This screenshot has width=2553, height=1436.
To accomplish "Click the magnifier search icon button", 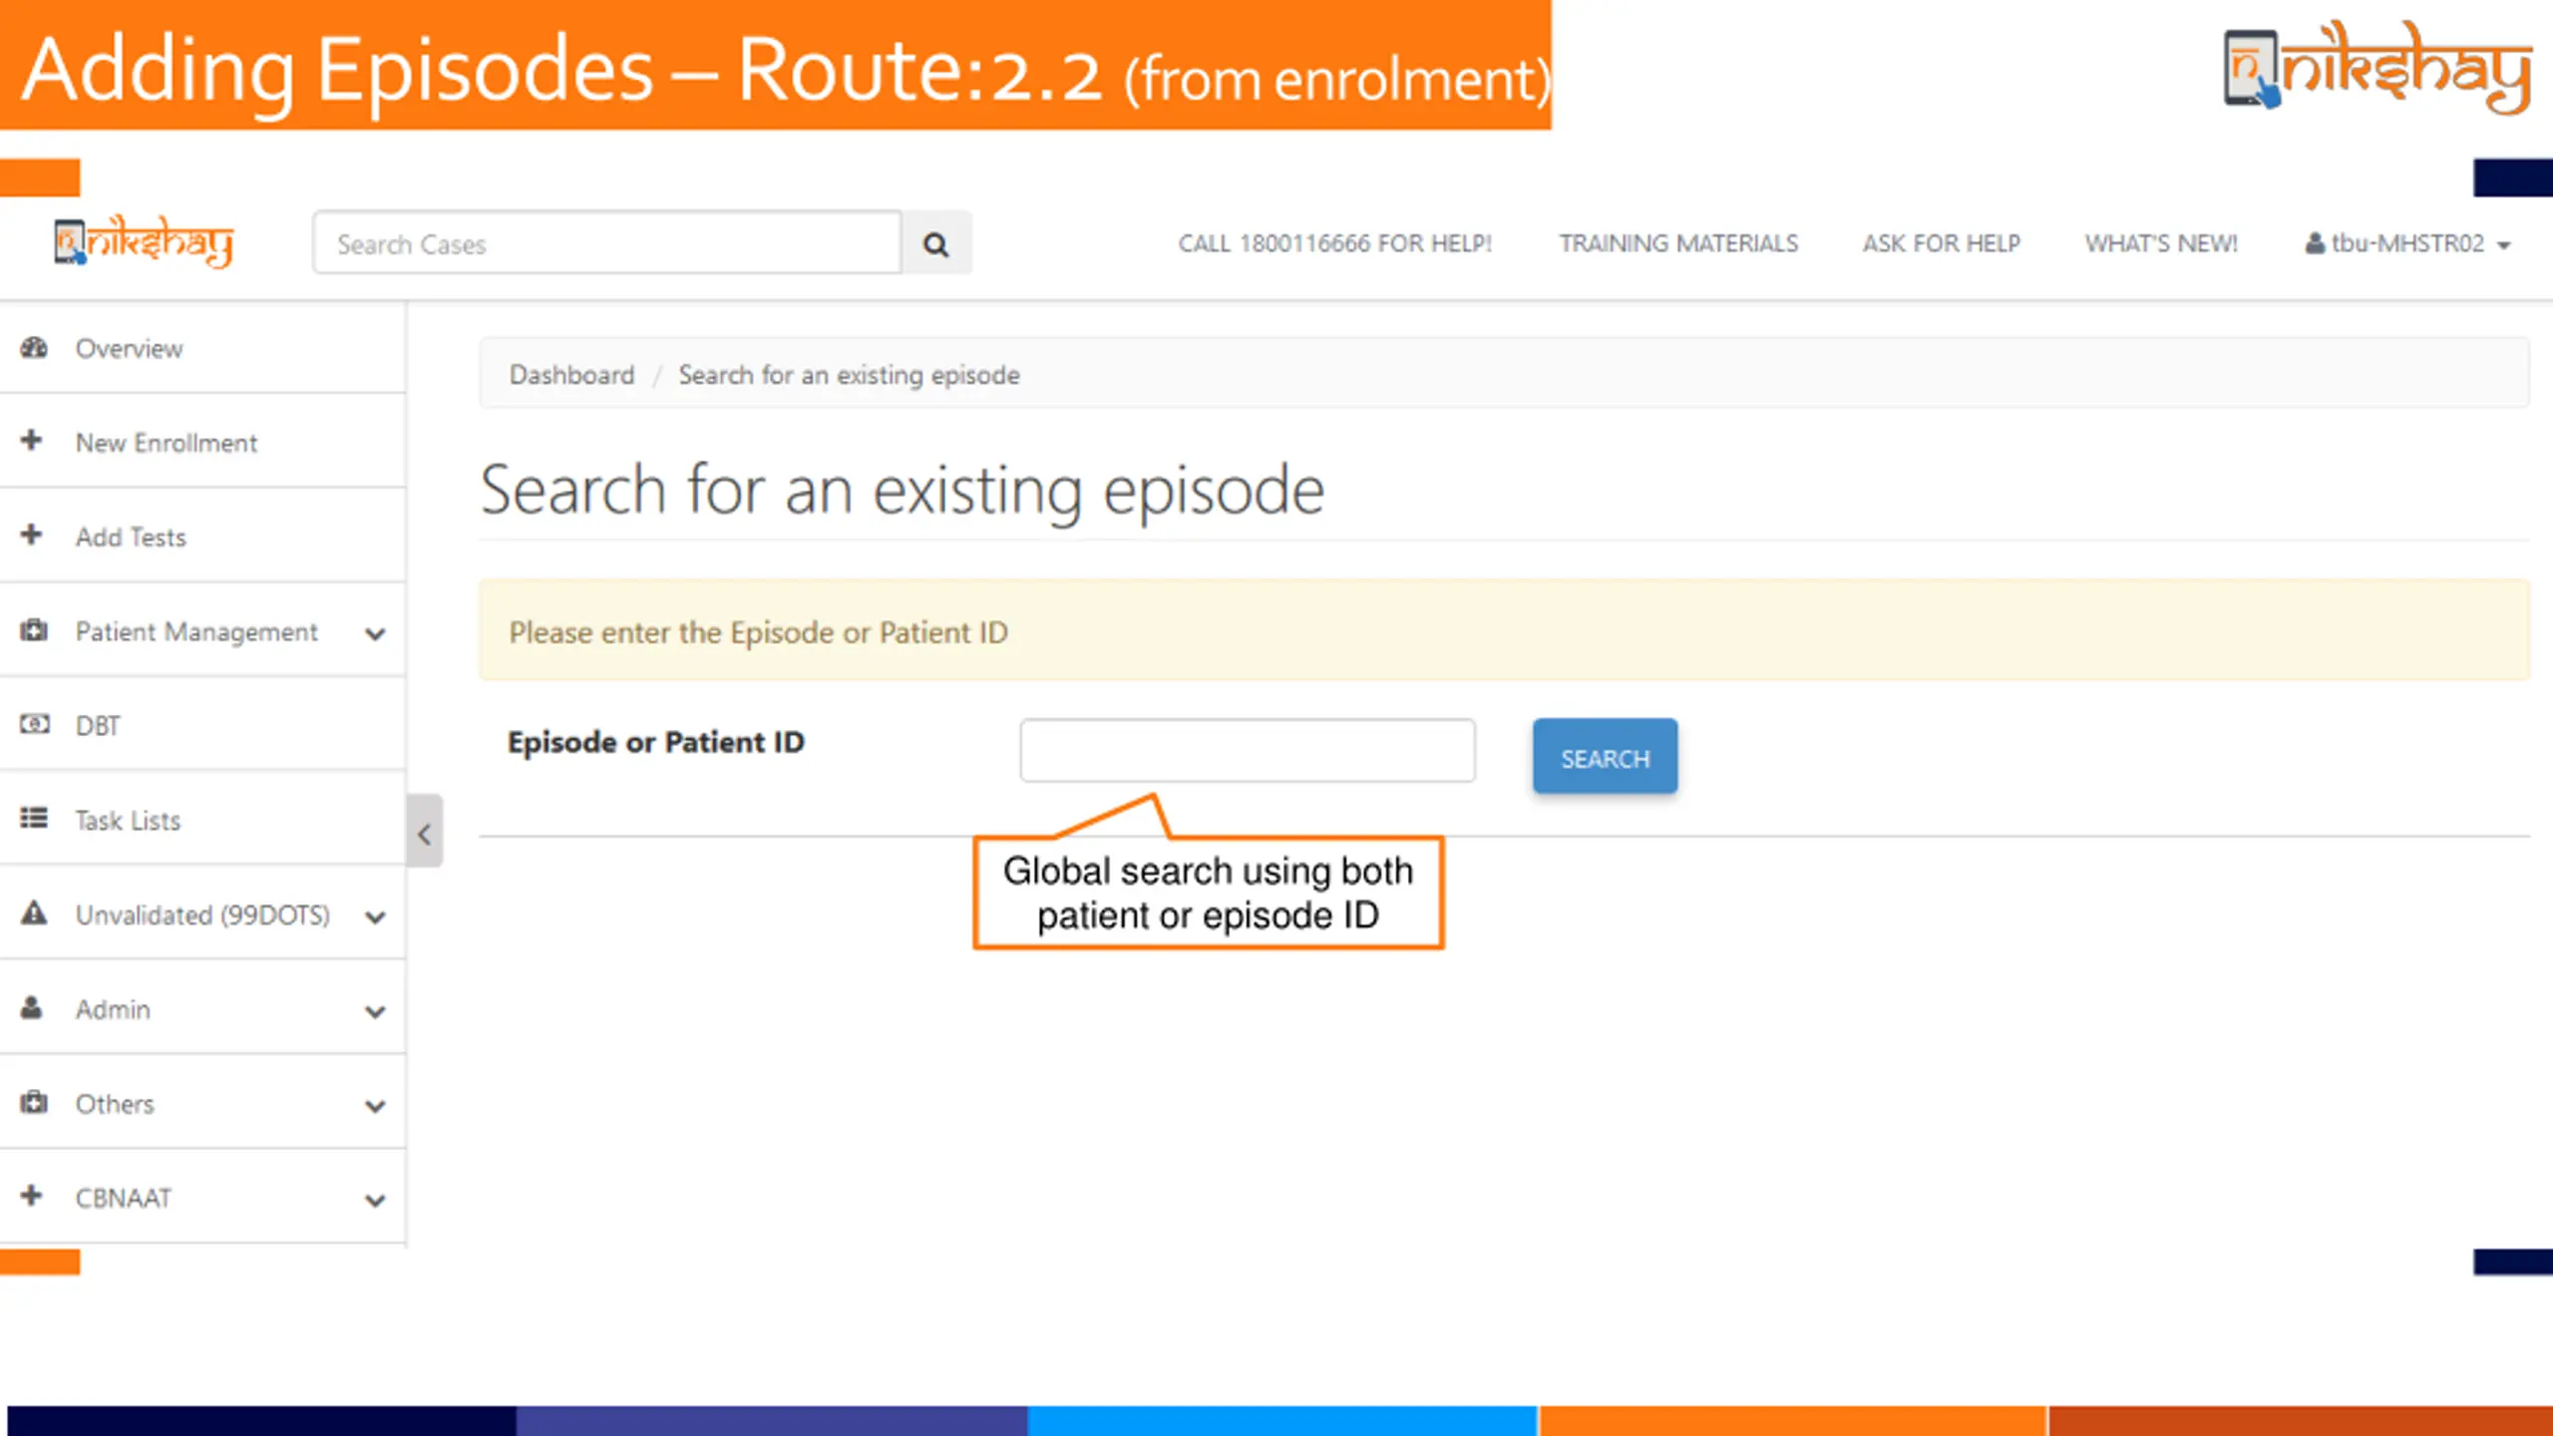I will pos(935,243).
